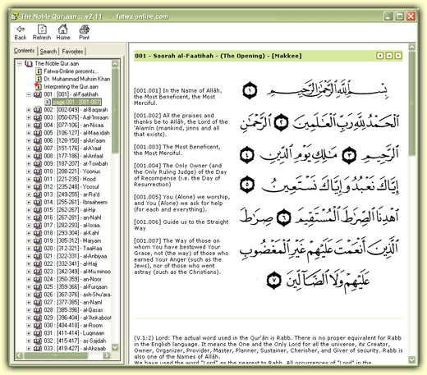427x375 pixels.
Task: Select 028 al-Qasas in contents tree
Action: click(x=73, y=310)
